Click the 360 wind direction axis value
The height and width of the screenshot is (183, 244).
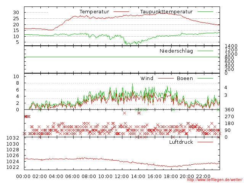pos(229,110)
